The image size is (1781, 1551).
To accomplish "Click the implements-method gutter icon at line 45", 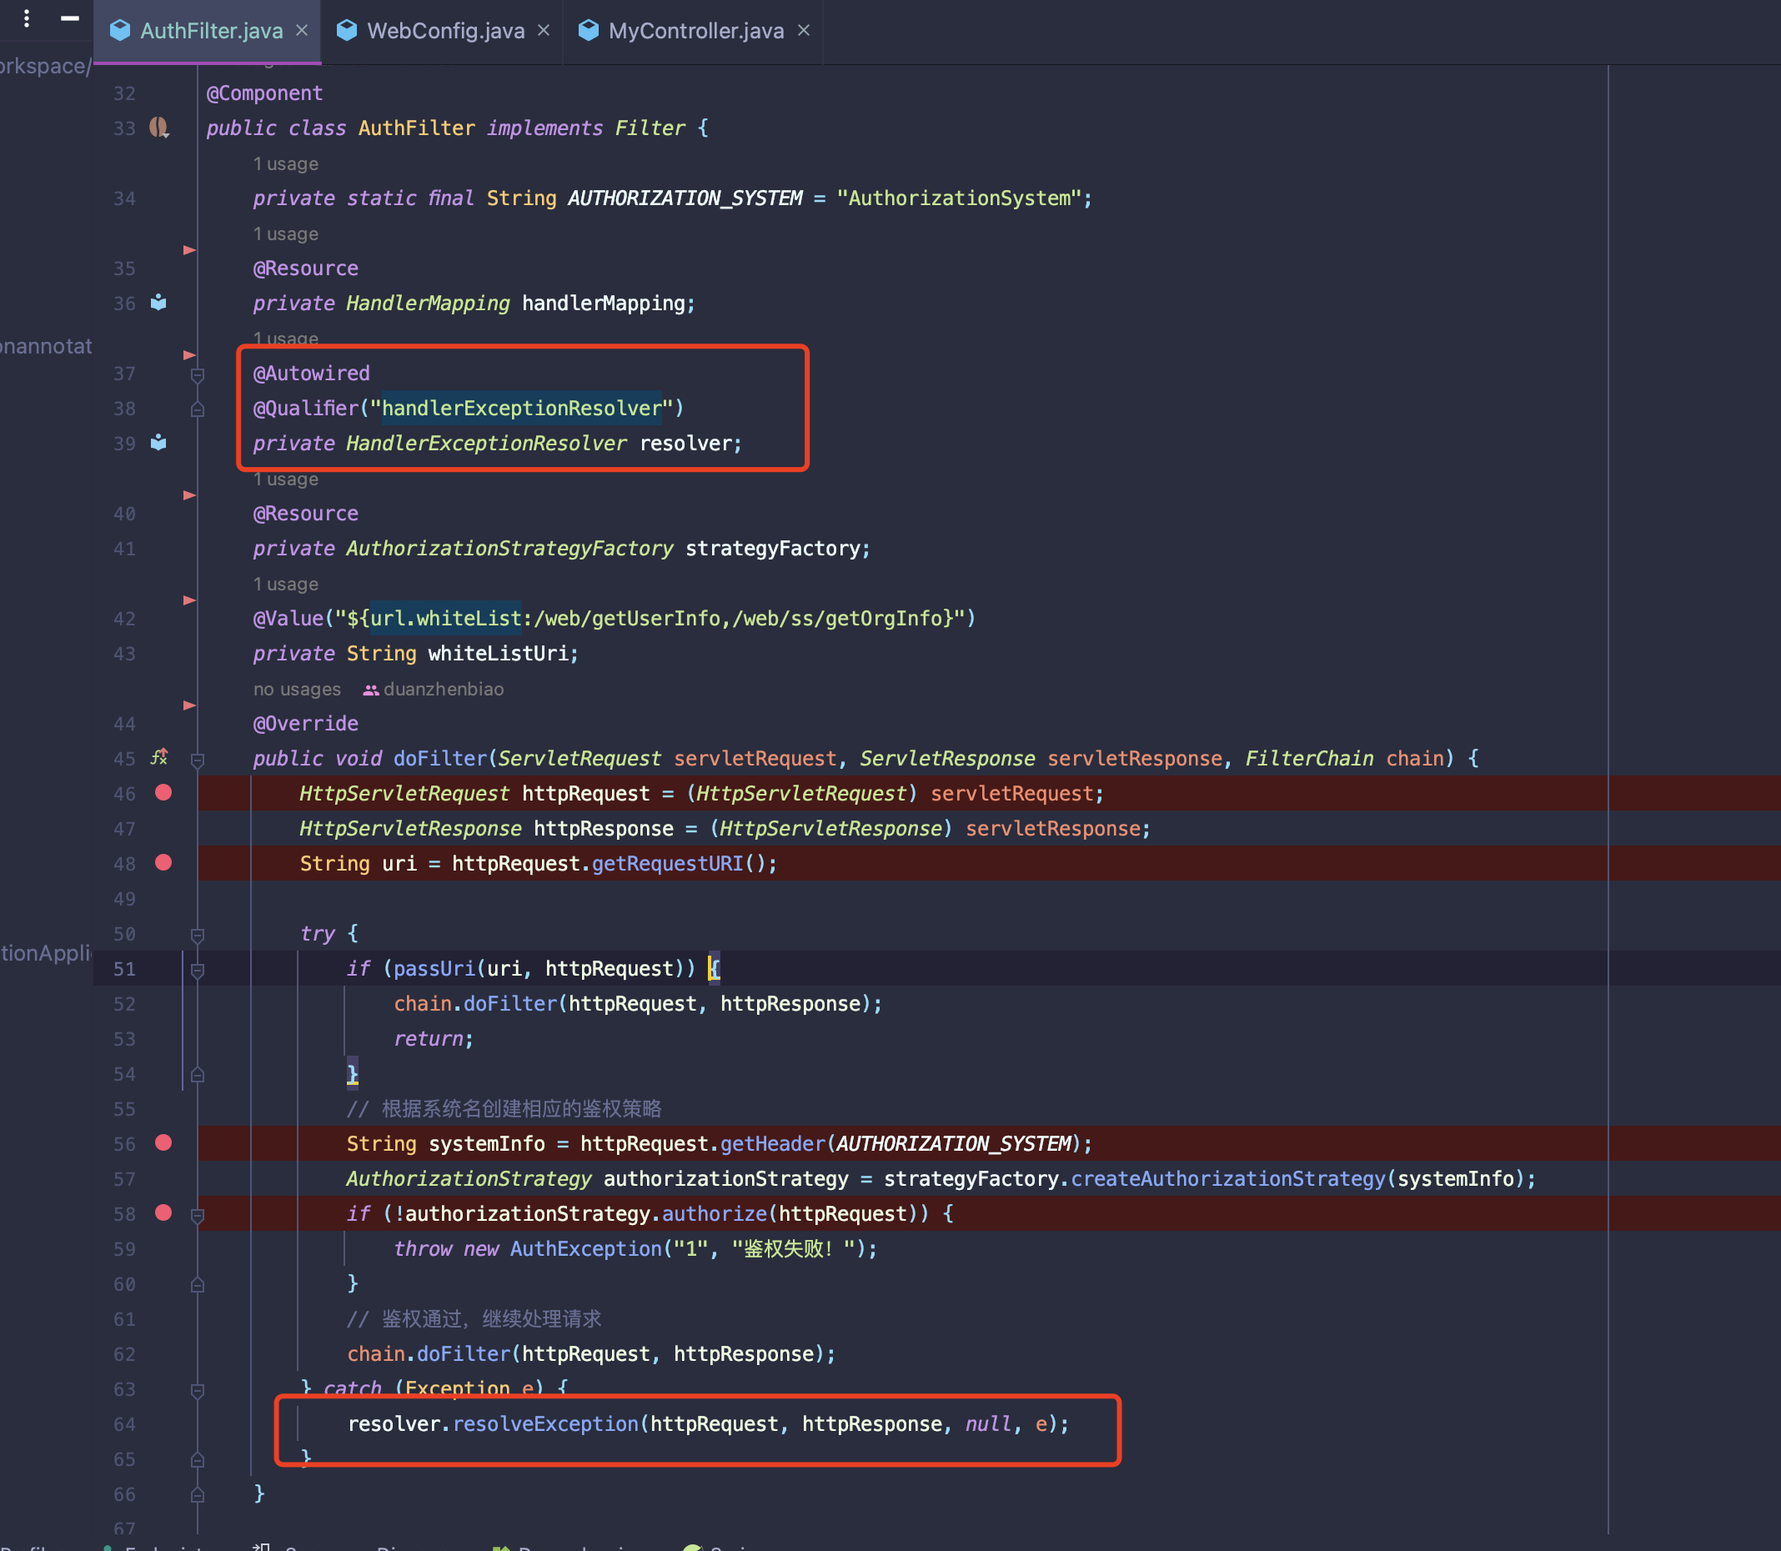I will 159,757.
